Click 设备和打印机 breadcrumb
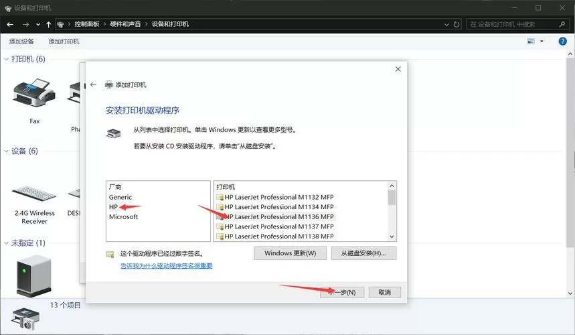575x335 pixels. (170, 24)
